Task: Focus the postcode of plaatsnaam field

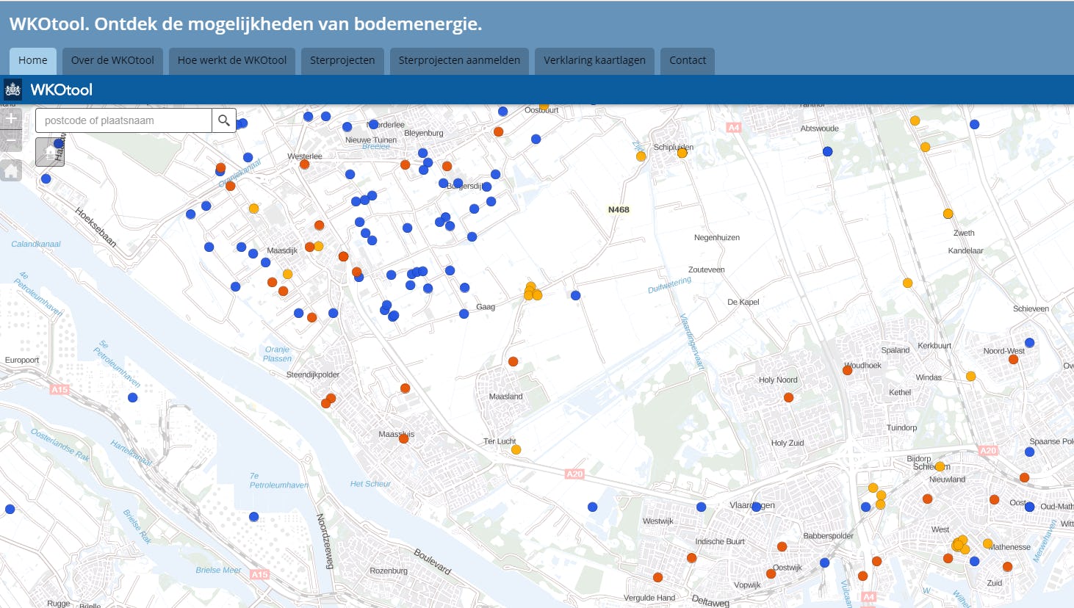Action: 123,120
